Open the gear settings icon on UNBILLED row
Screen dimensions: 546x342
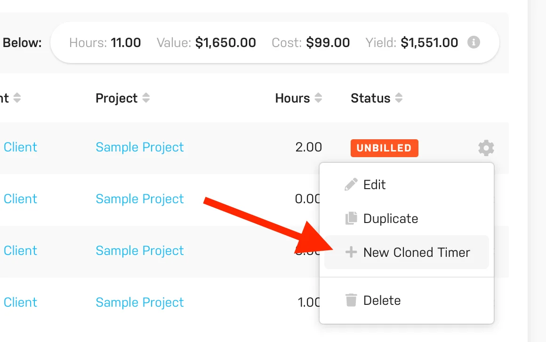[x=486, y=148]
